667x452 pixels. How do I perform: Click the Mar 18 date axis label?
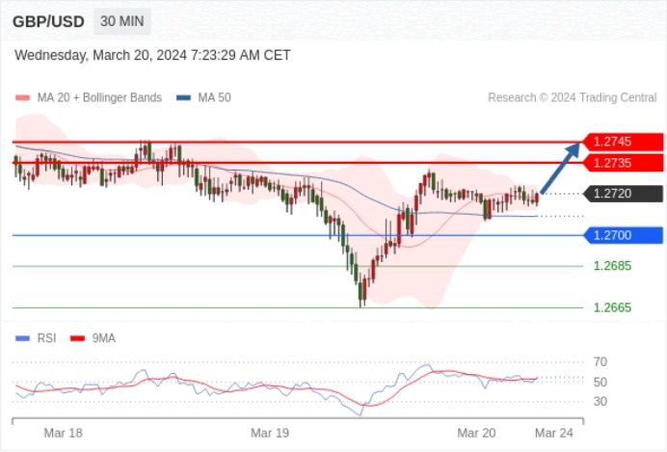pos(63,434)
